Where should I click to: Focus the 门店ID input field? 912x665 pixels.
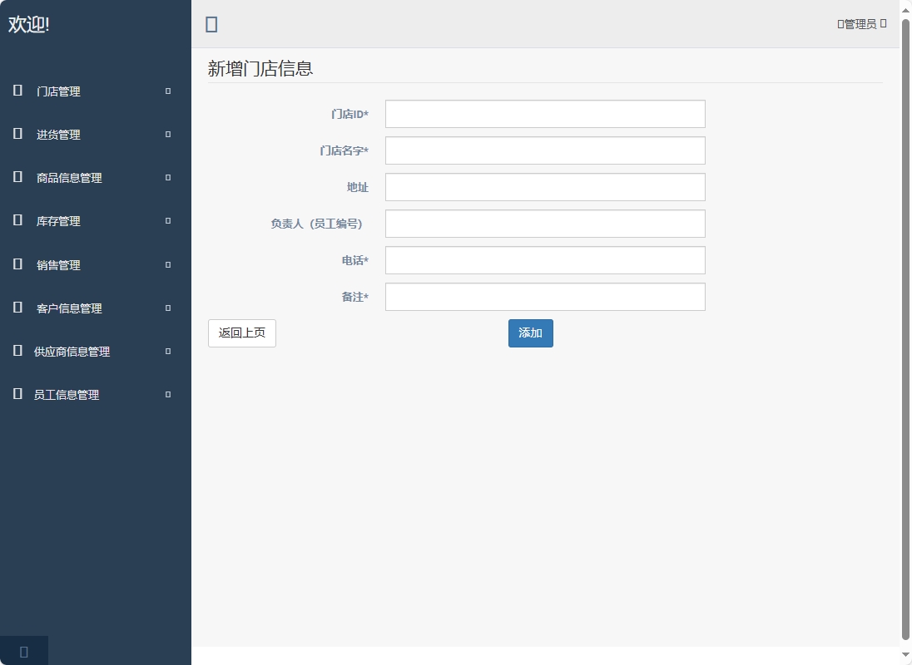click(x=545, y=114)
